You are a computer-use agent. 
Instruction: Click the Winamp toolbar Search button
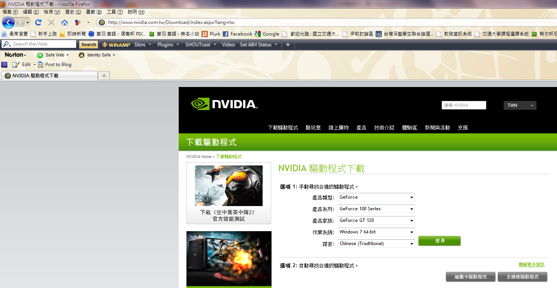pyautogui.click(x=89, y=44)
